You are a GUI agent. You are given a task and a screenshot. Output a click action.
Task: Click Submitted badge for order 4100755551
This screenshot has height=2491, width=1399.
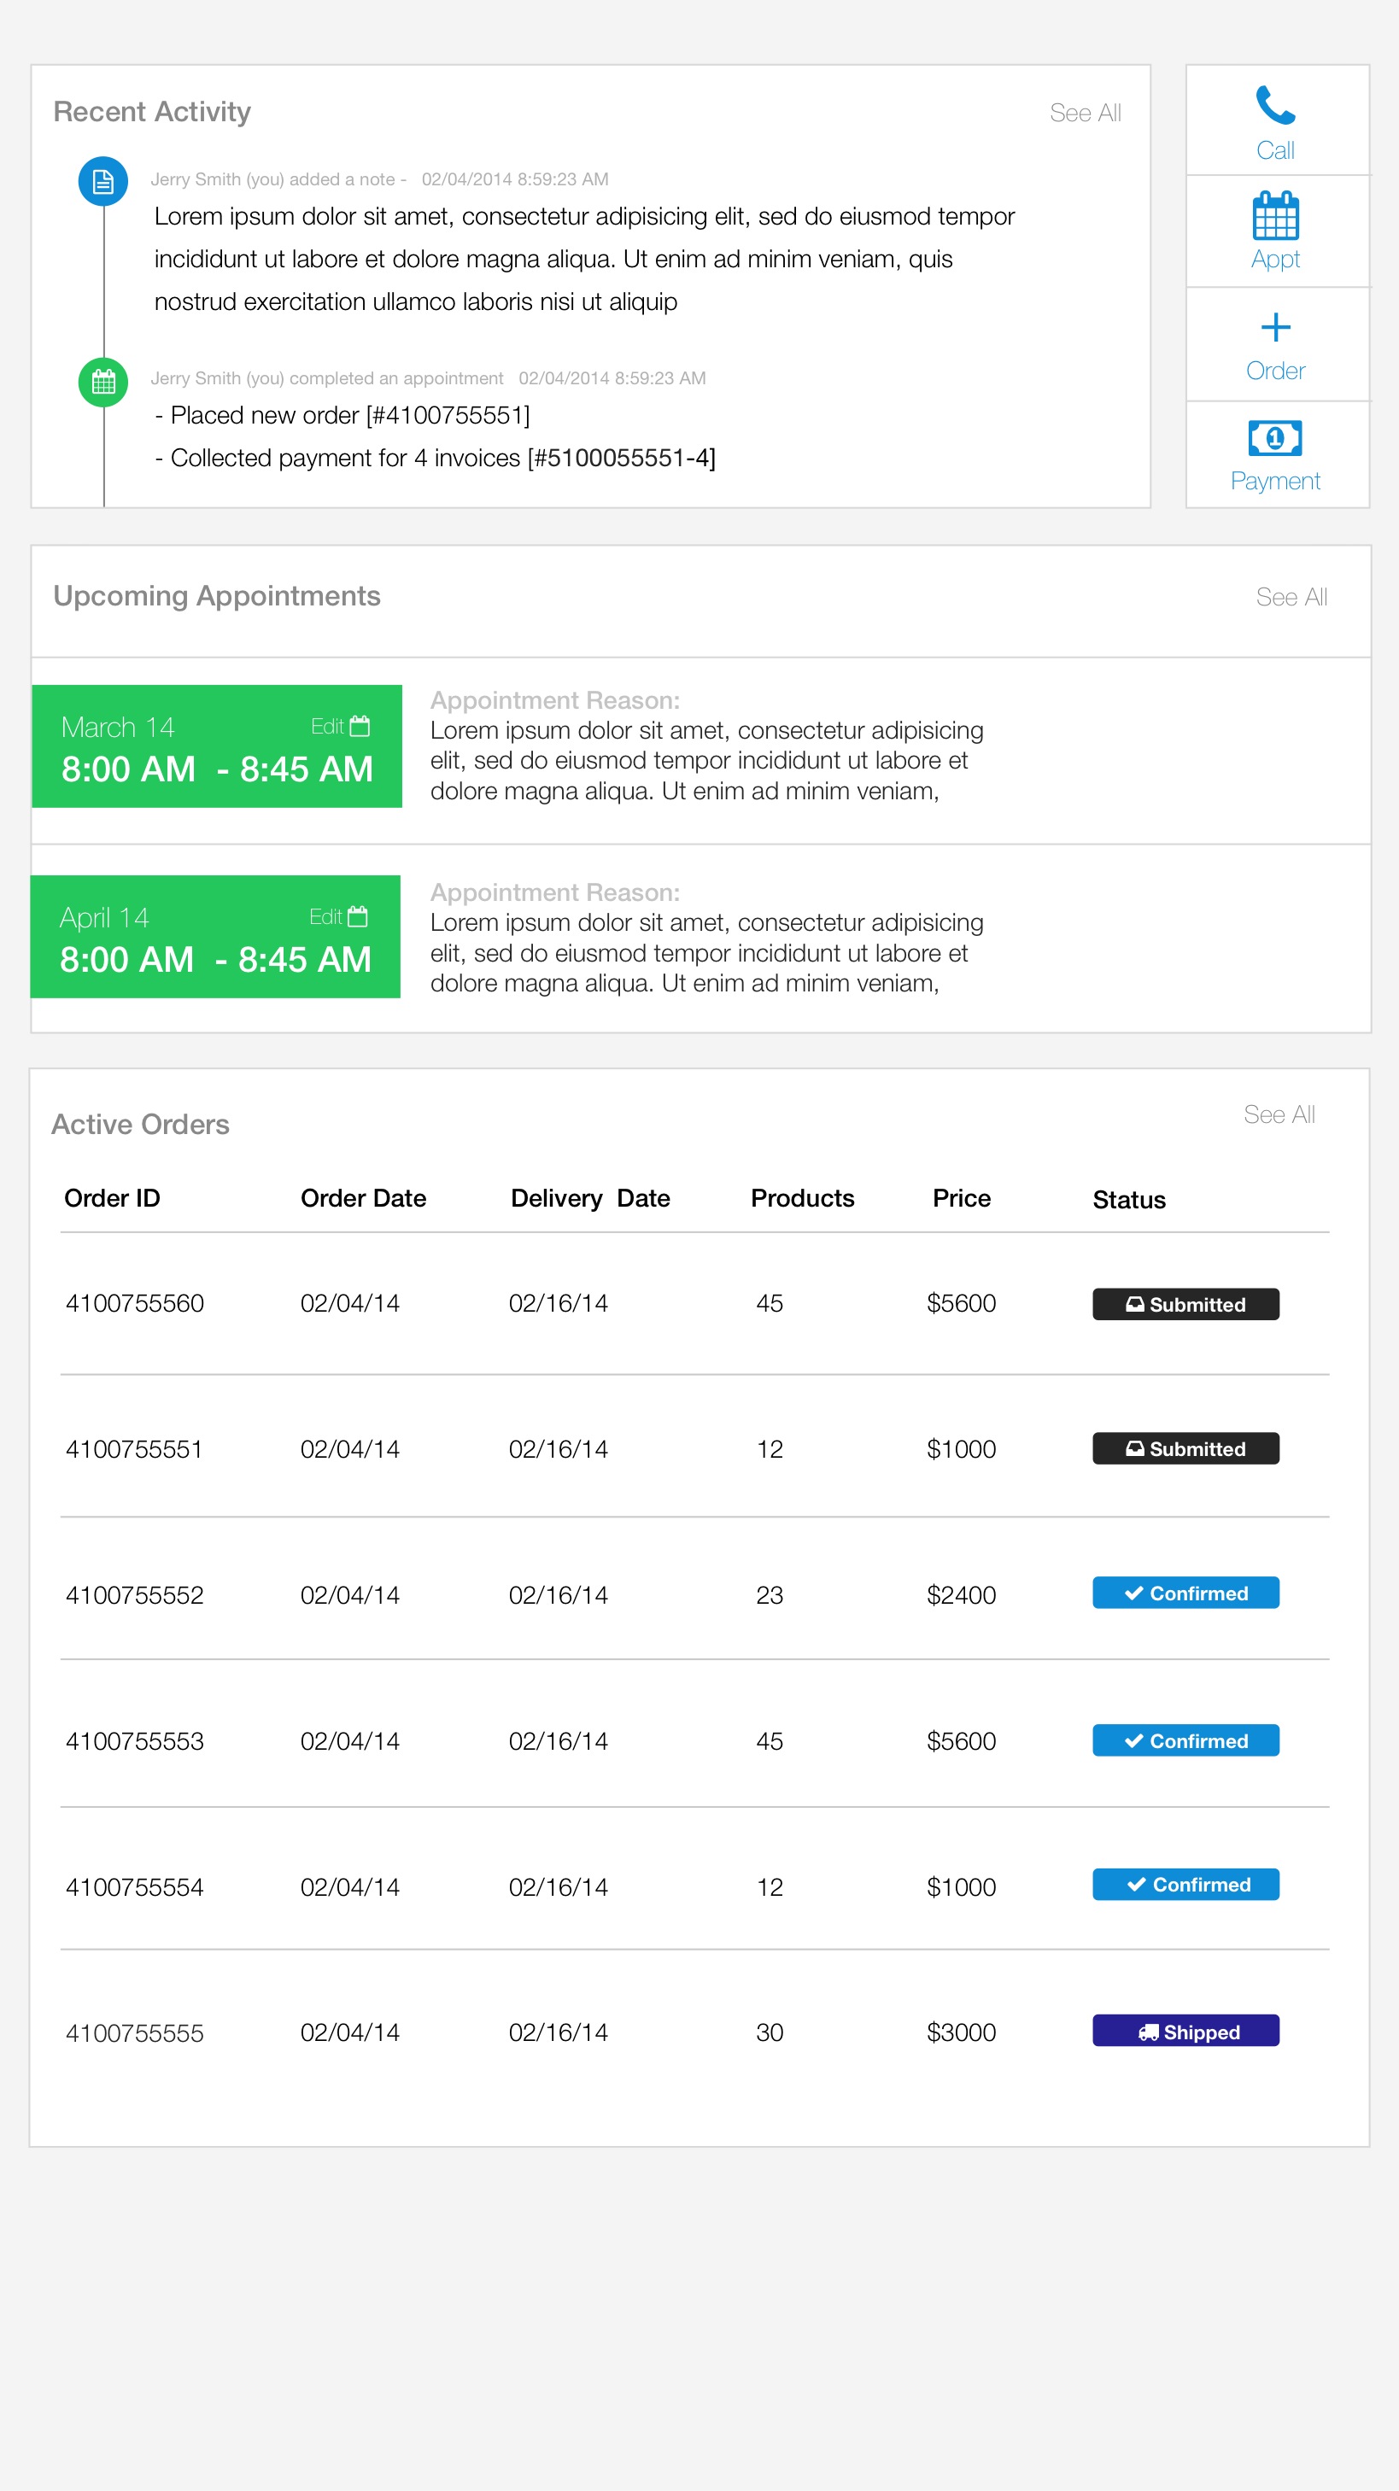pyautogui.click(x=1185, y=1448)
